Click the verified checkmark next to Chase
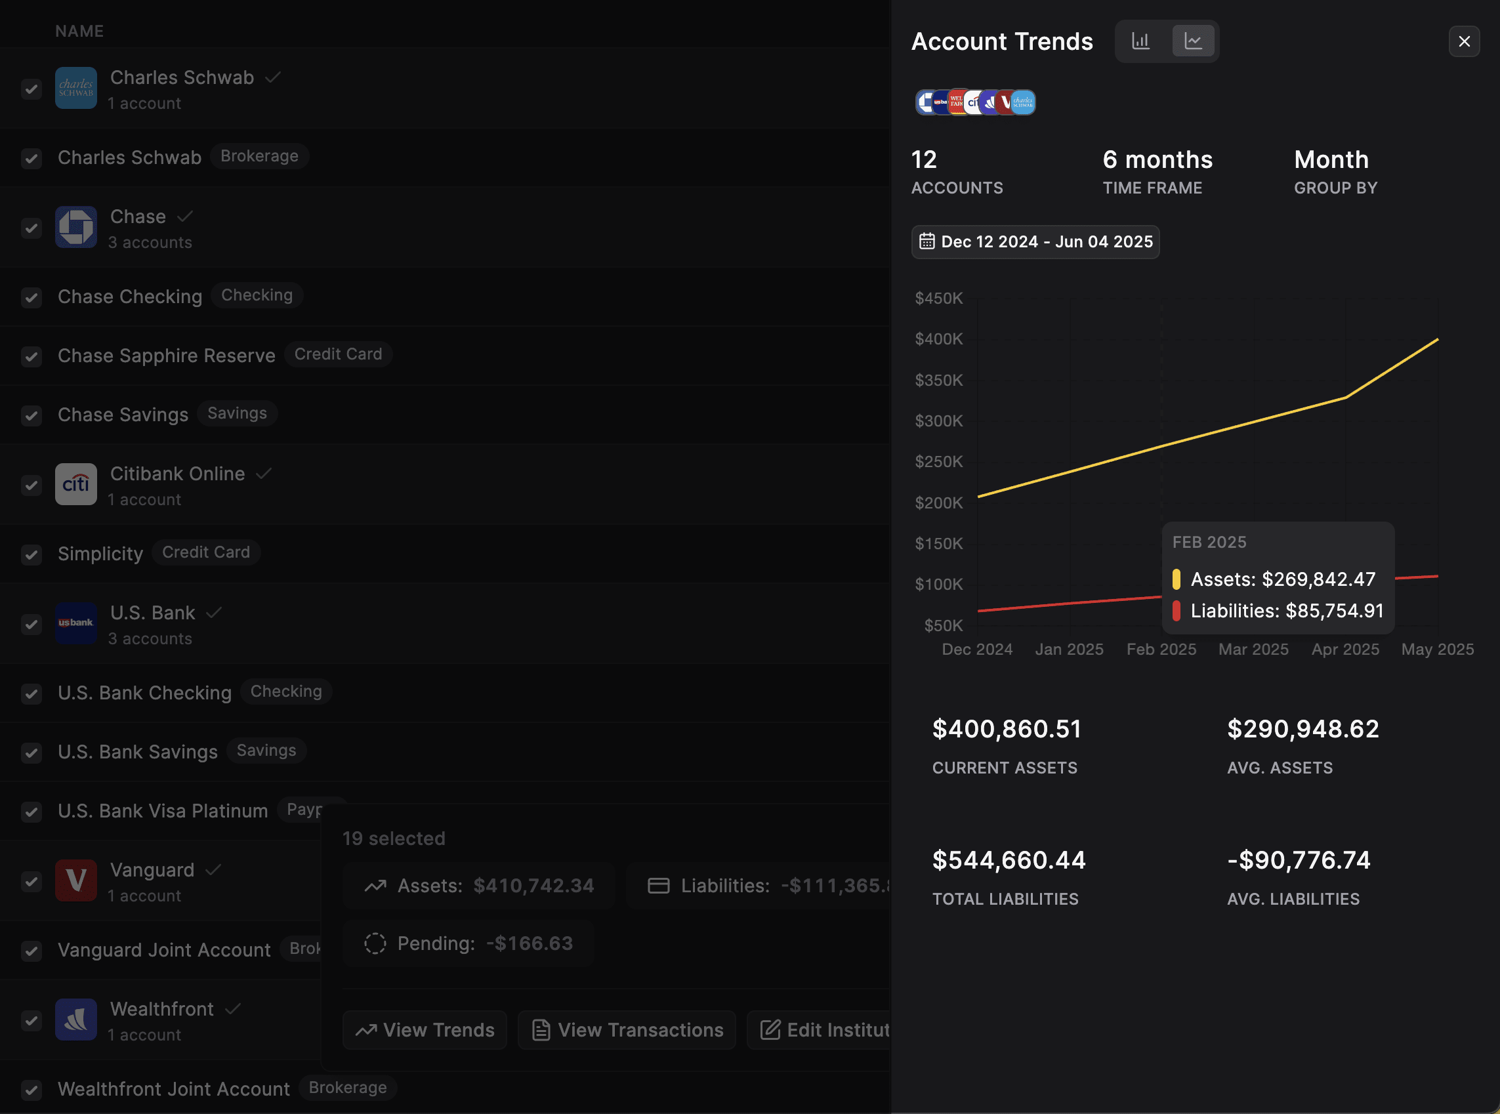Viewport: 1500px width, 1114px height. pyautogui.click(x=185, y=217)
